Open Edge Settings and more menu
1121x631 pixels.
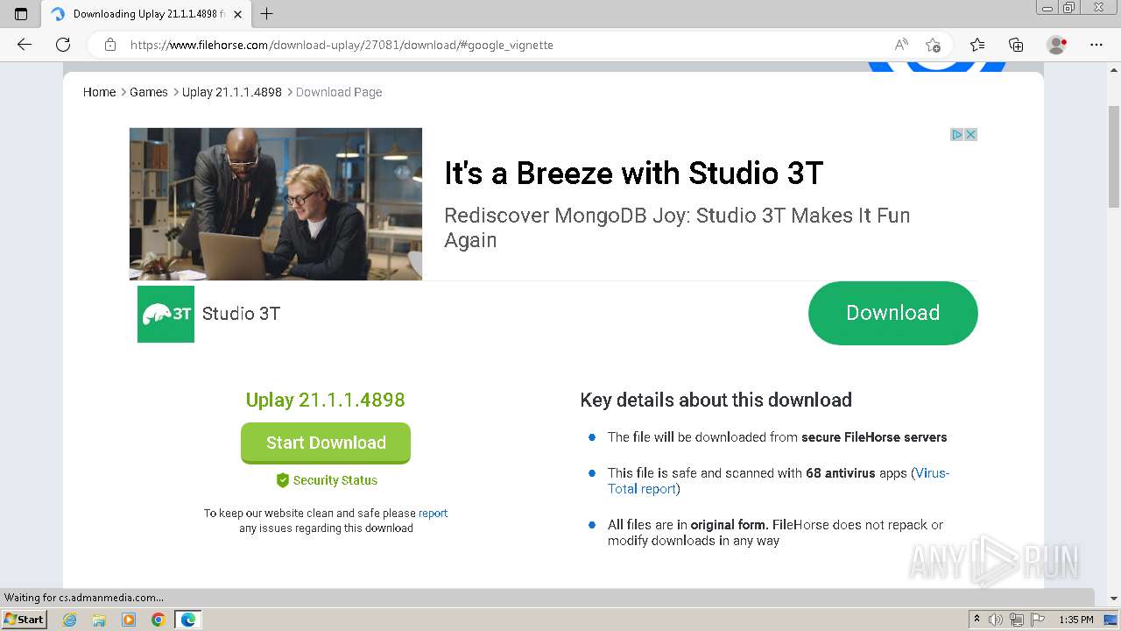1096,45
